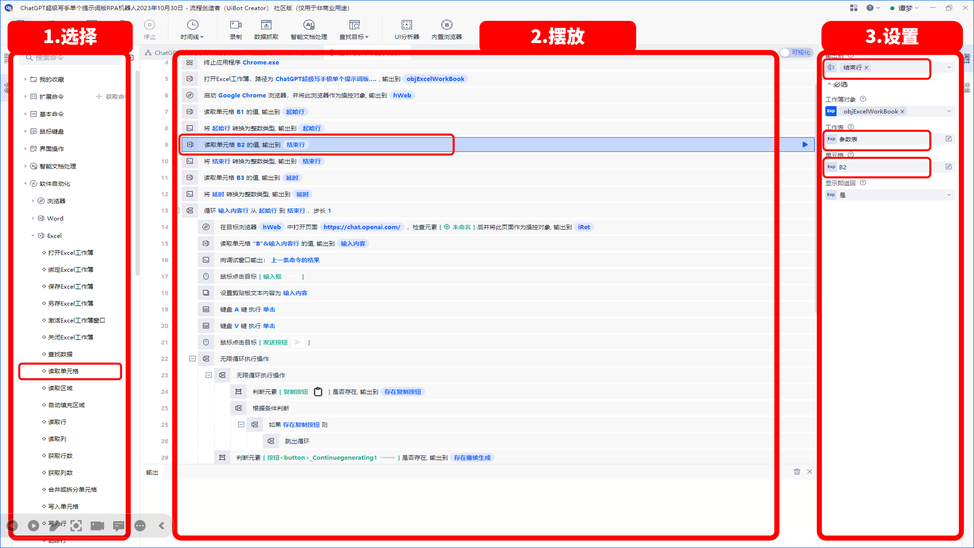Expand the 我的收藏 tree node

[x=25, y=79]
